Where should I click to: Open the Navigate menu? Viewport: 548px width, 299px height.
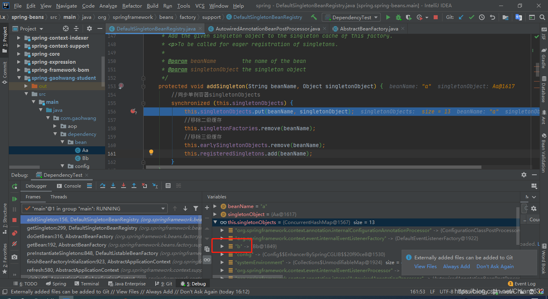(67, 6)
